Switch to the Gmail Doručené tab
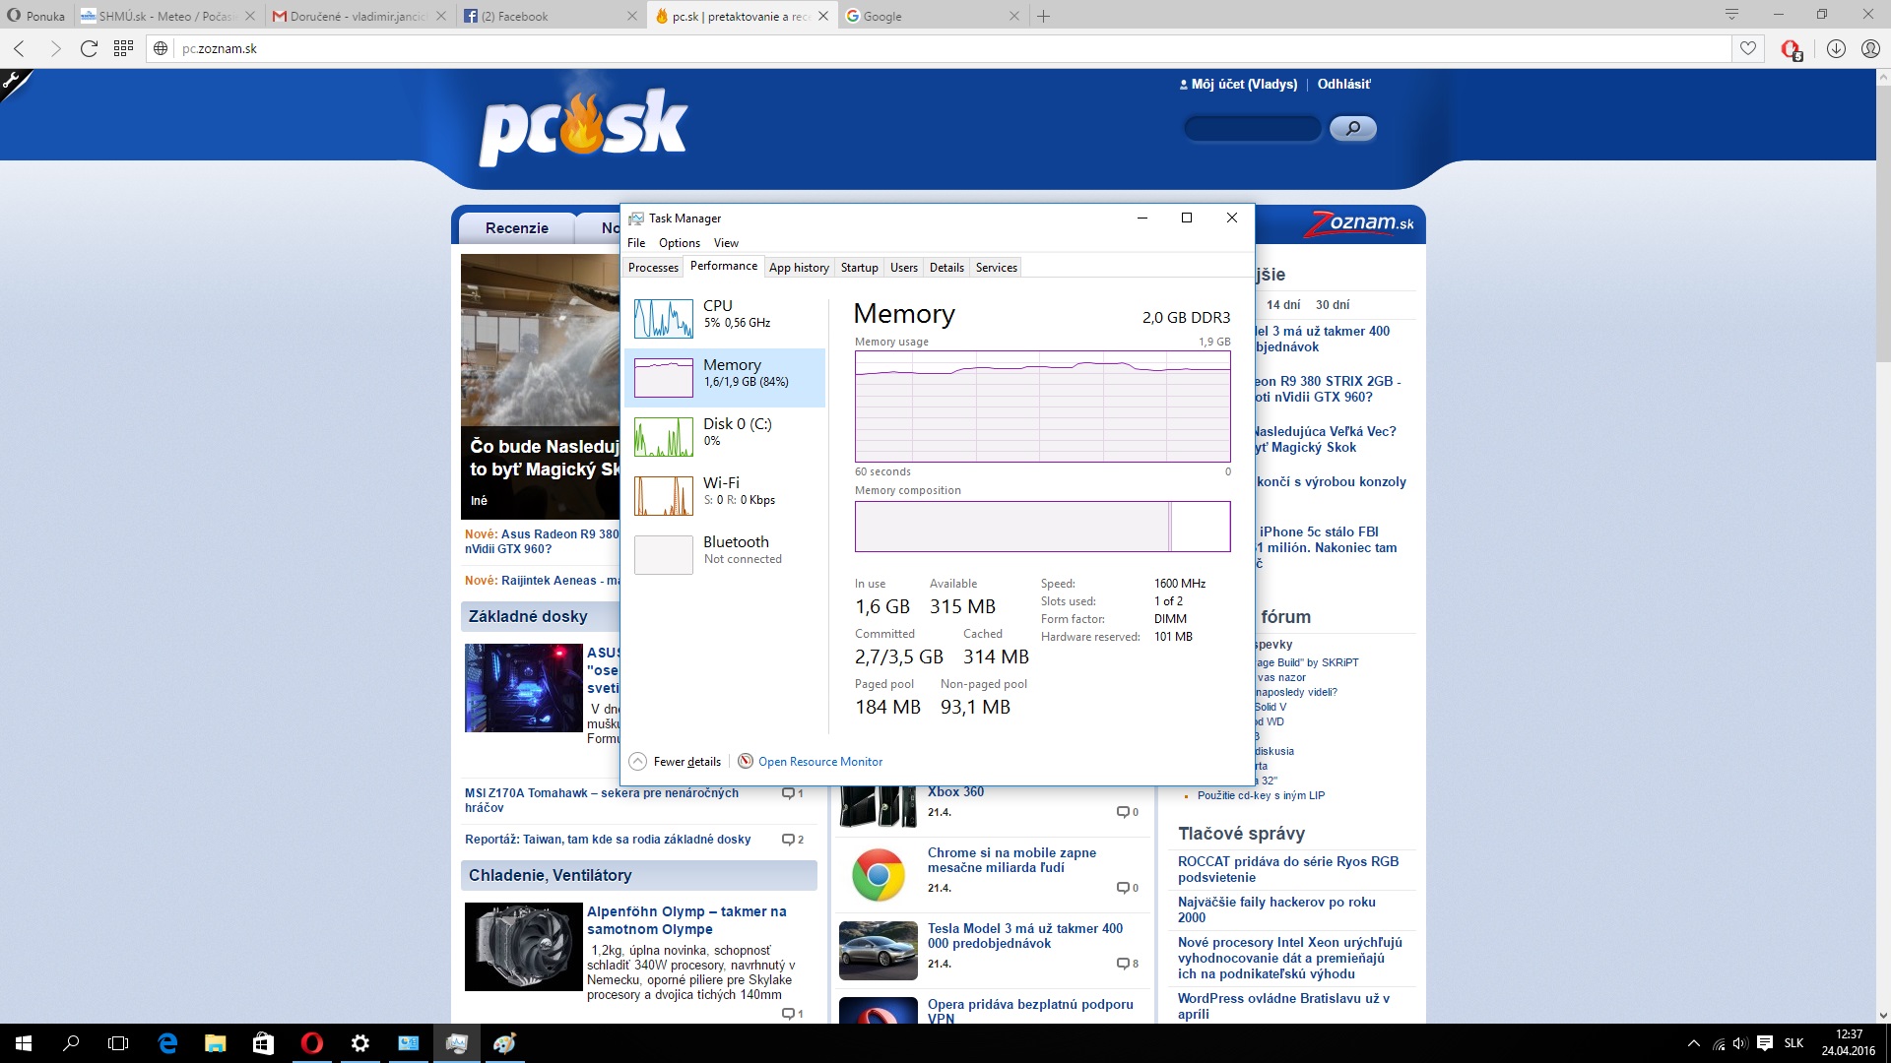 click(x=360, y=16)
